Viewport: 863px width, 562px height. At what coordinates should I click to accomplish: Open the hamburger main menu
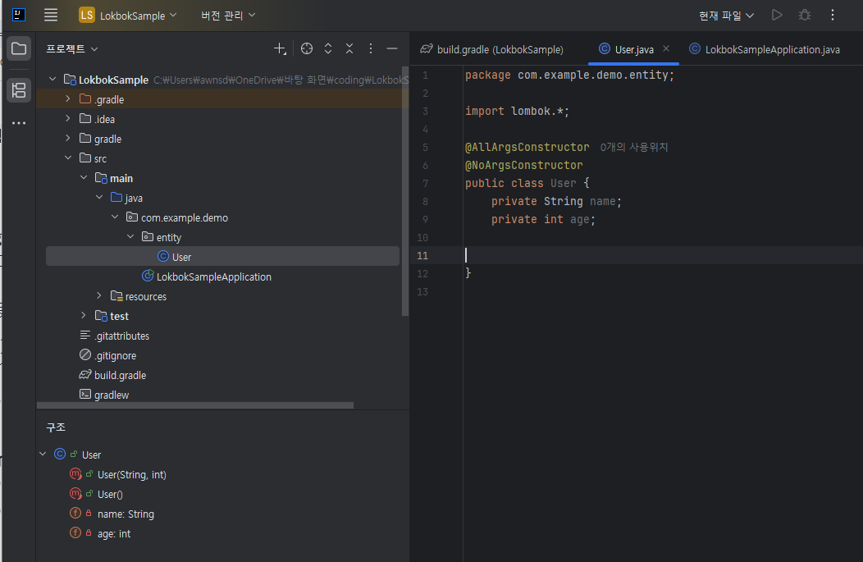coord(51,15)
